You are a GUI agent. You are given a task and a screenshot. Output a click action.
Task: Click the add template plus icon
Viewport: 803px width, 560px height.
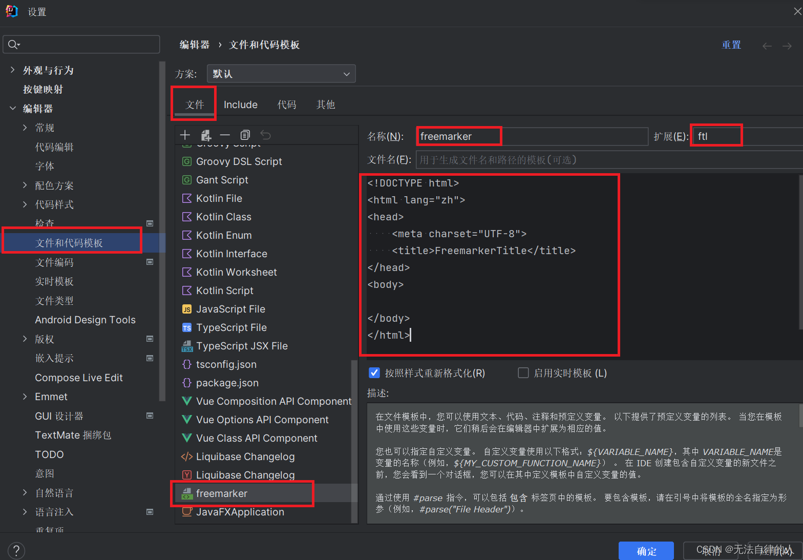(x=185, y=135)
